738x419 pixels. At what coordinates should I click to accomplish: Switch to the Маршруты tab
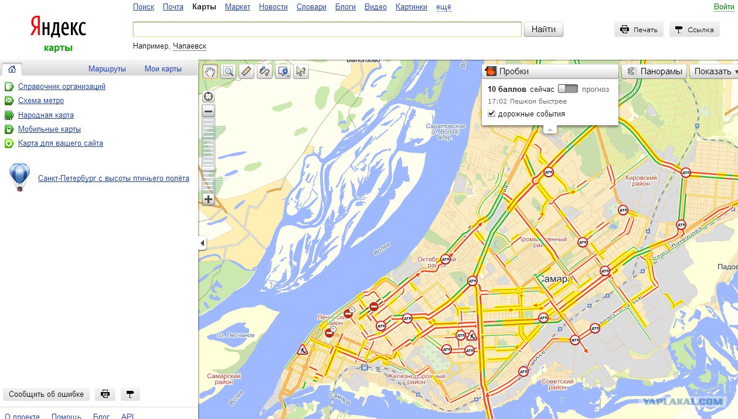point(107,68)
